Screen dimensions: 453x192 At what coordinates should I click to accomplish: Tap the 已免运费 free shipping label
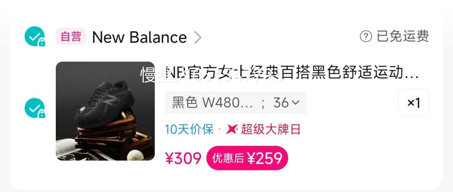click(403, 36)
